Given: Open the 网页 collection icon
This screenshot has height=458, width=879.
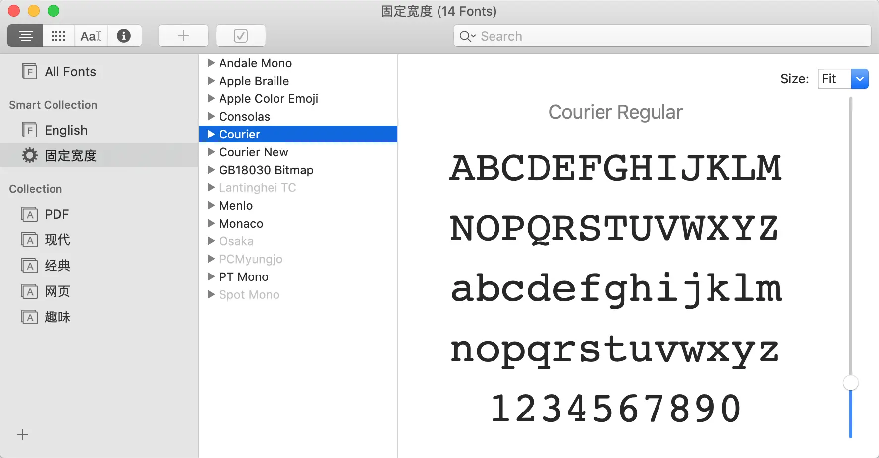Looking at the screenshot, I should click(29, 291).
